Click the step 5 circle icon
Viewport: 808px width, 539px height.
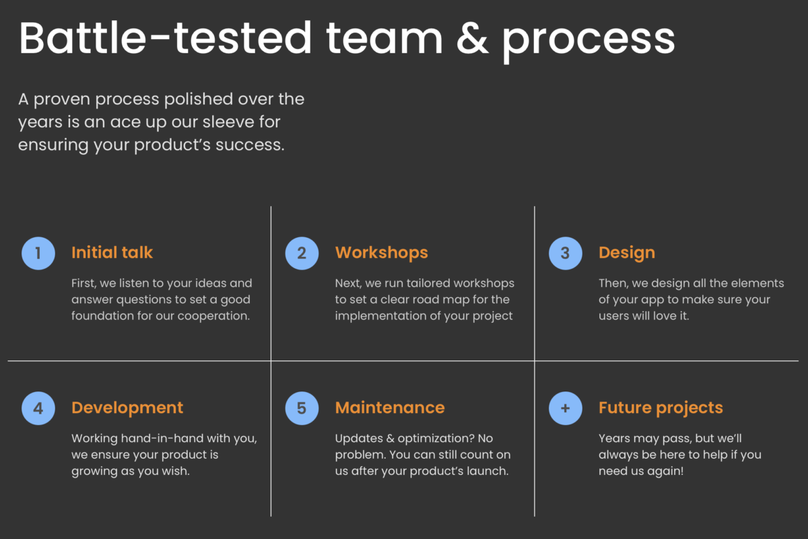tap(302, 408)
